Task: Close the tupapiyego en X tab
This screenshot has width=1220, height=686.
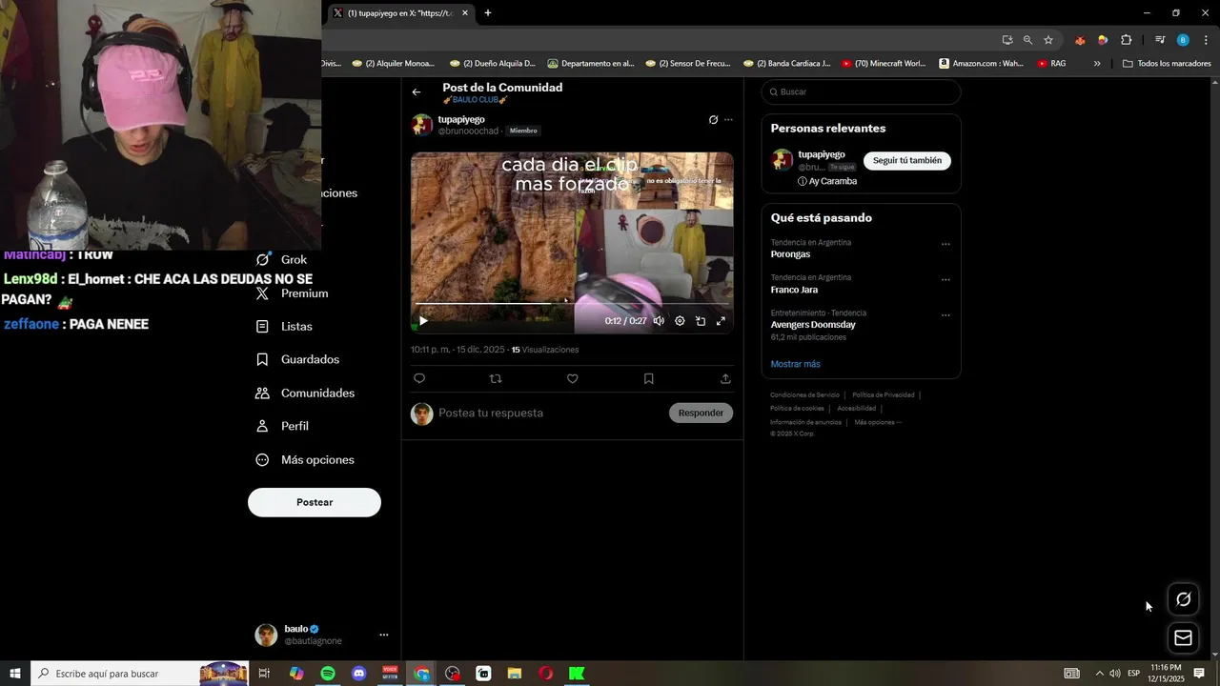Action: pos(465,13)
